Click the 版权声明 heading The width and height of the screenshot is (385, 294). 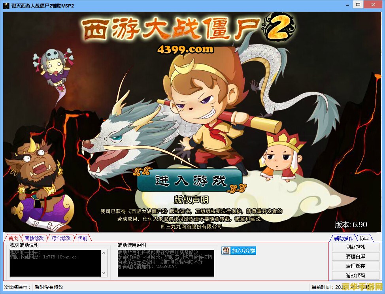click(x=191, y=200)
